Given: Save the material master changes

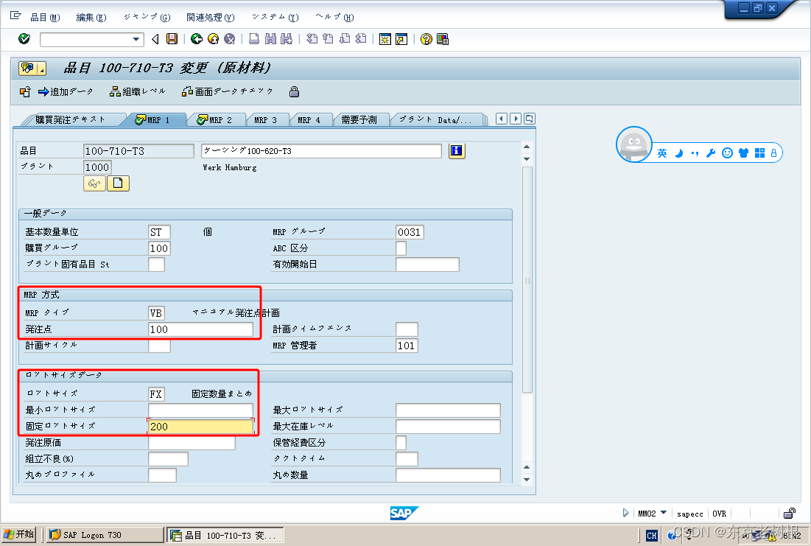Looking at the screenshot, I should [171, 40].
